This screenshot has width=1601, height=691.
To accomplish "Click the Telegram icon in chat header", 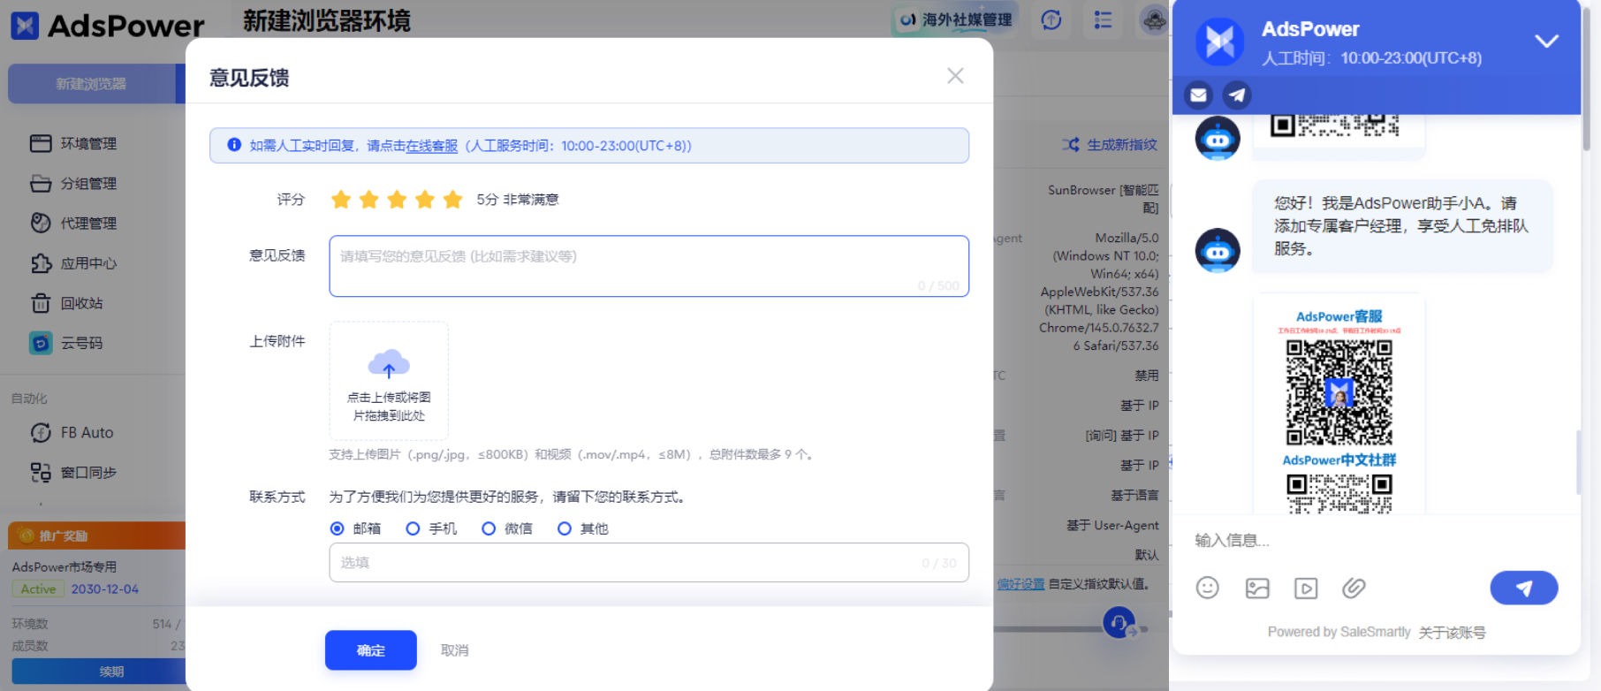I will 1237,95.
